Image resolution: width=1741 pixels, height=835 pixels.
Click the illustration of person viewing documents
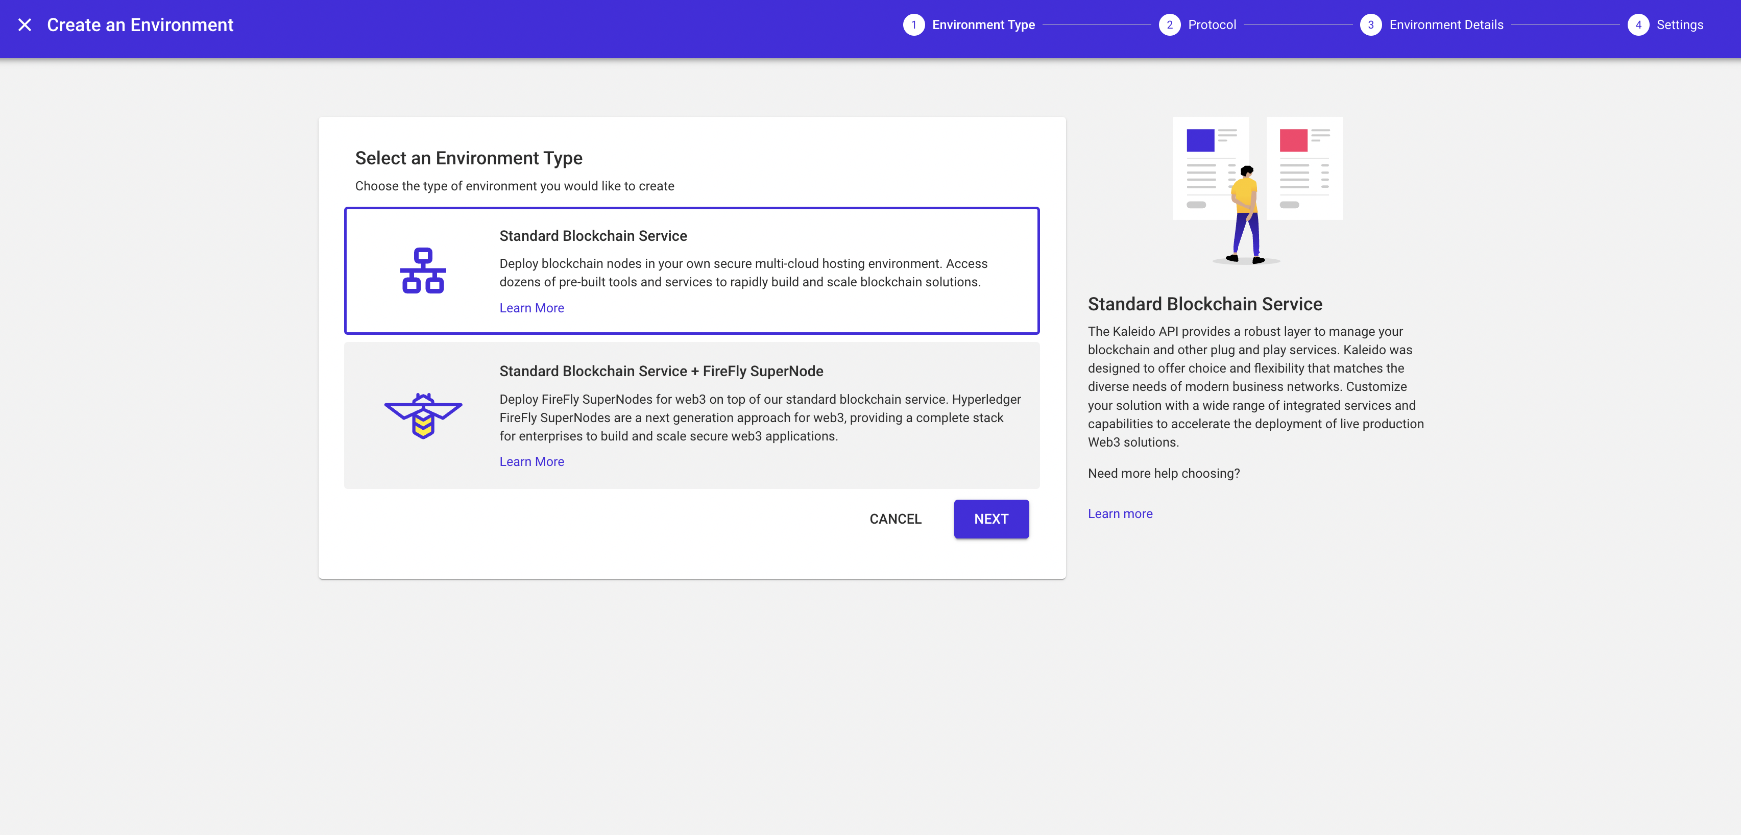[x=1257, y=190]
